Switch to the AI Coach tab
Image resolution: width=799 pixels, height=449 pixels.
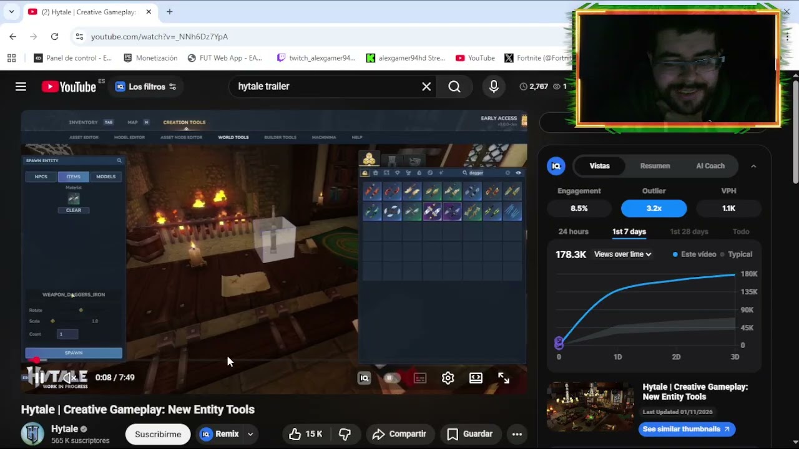click(x=710, y=166)
